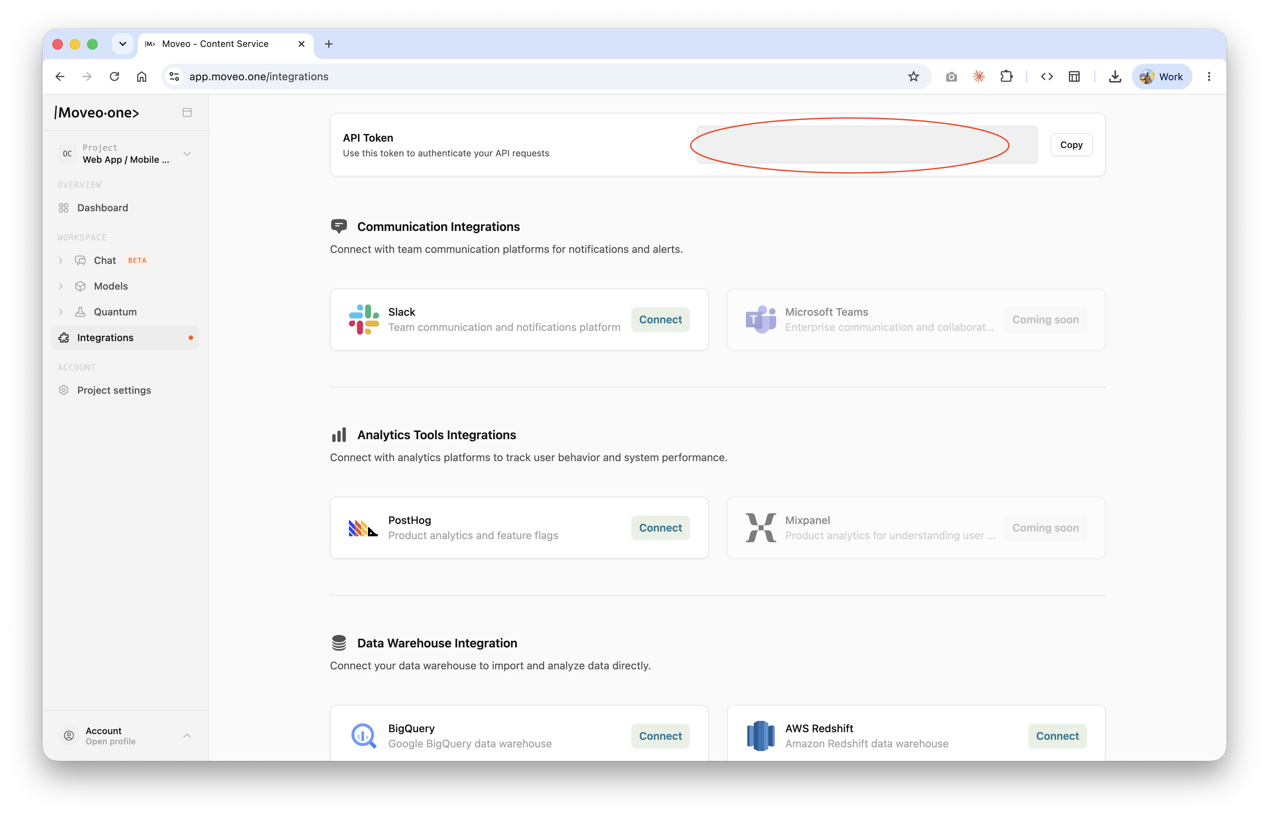Click the Dashboard grid icon
The image size is (1269, 817).
pyautogui.click(x=64, y=208)
